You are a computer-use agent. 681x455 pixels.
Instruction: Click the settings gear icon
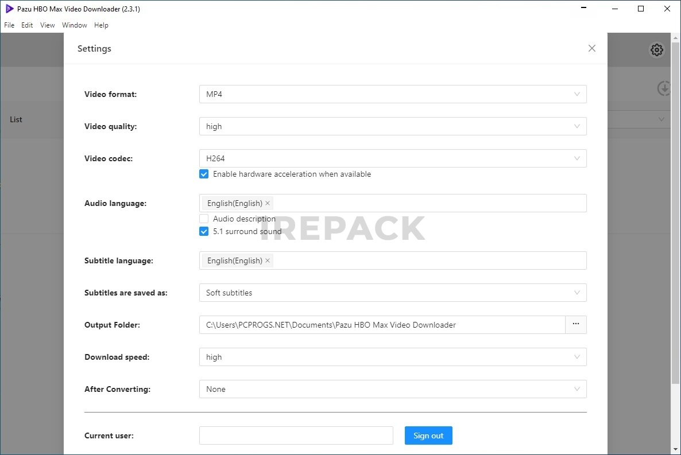(x=656, y=50)
